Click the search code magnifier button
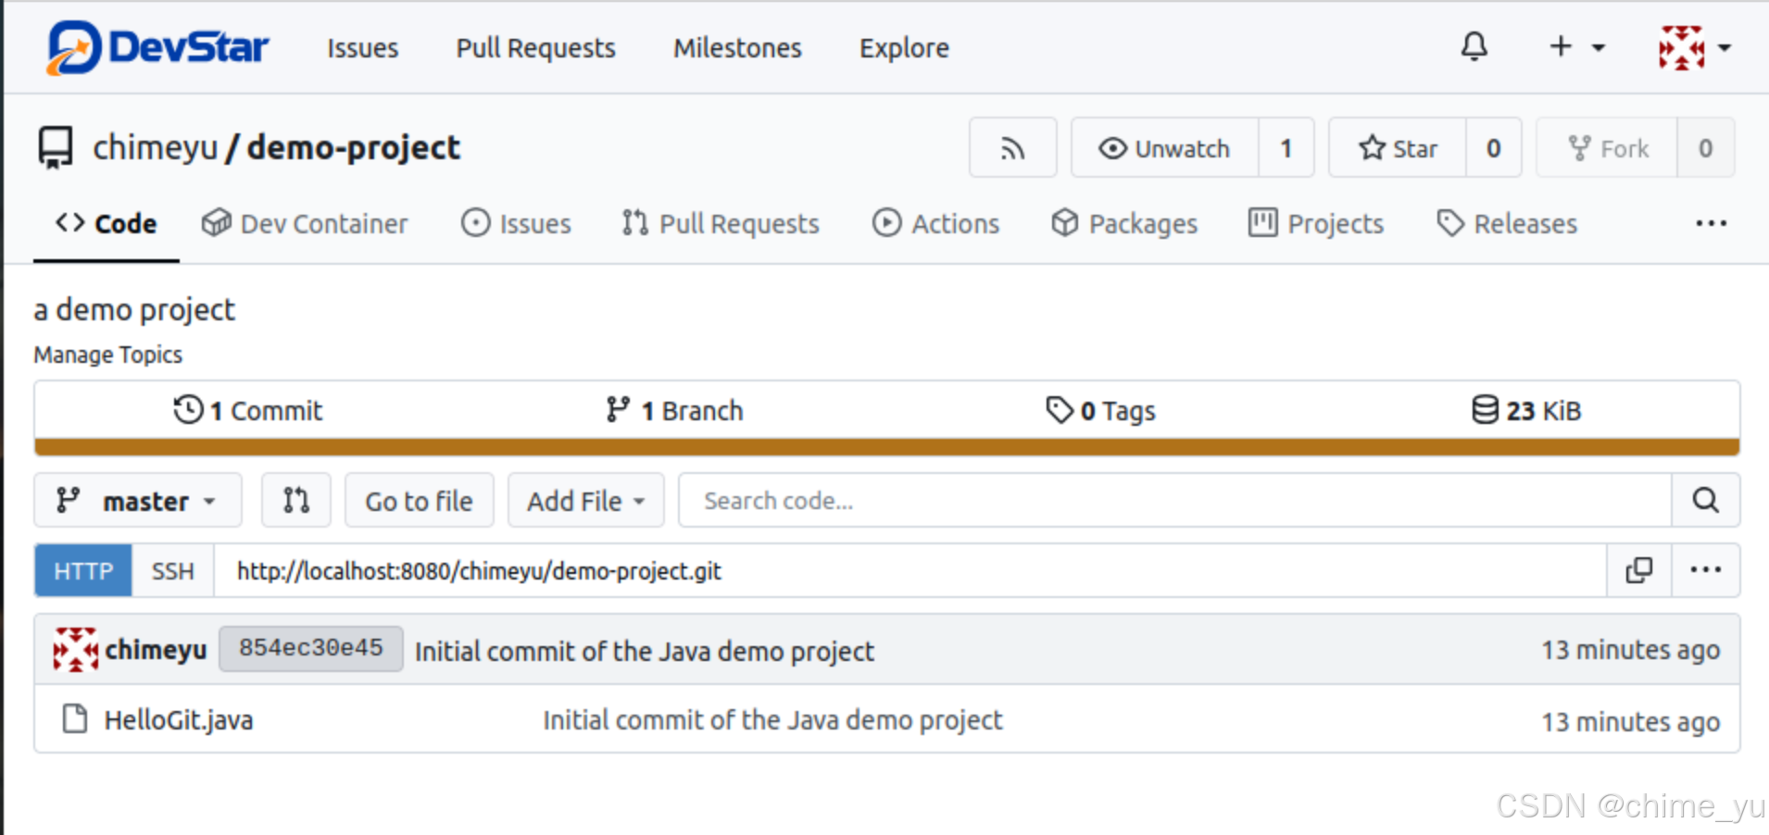 (1705, 501)
